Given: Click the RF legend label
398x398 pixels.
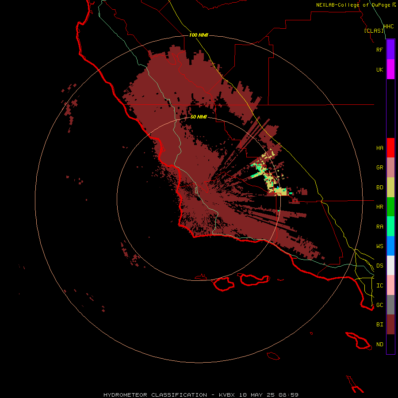Looking at the screenshot, I should pyautogui.click(x=379, y=50).
